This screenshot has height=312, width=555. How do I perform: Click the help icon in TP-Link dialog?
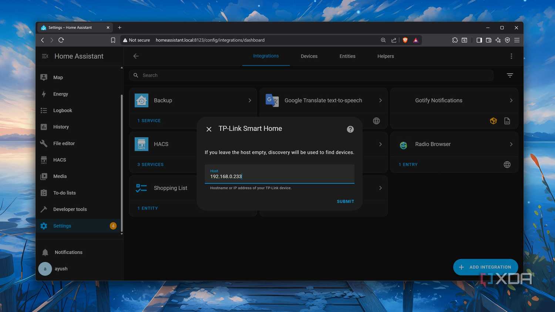(x=350, y=129)
